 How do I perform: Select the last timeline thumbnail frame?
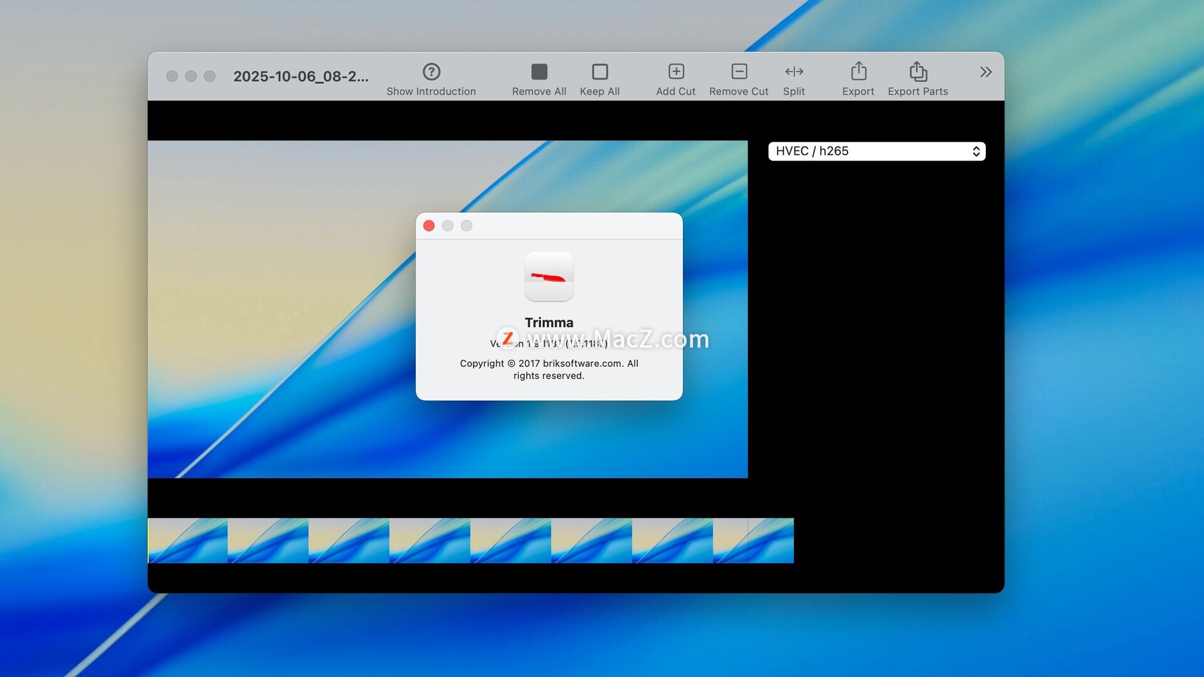tap(753, 540)
